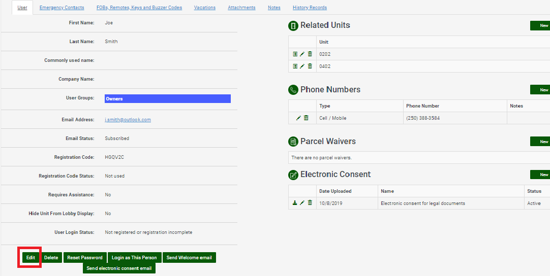
Task: Click the pencil icon for electronic consent record
Action: pos(302,203)
